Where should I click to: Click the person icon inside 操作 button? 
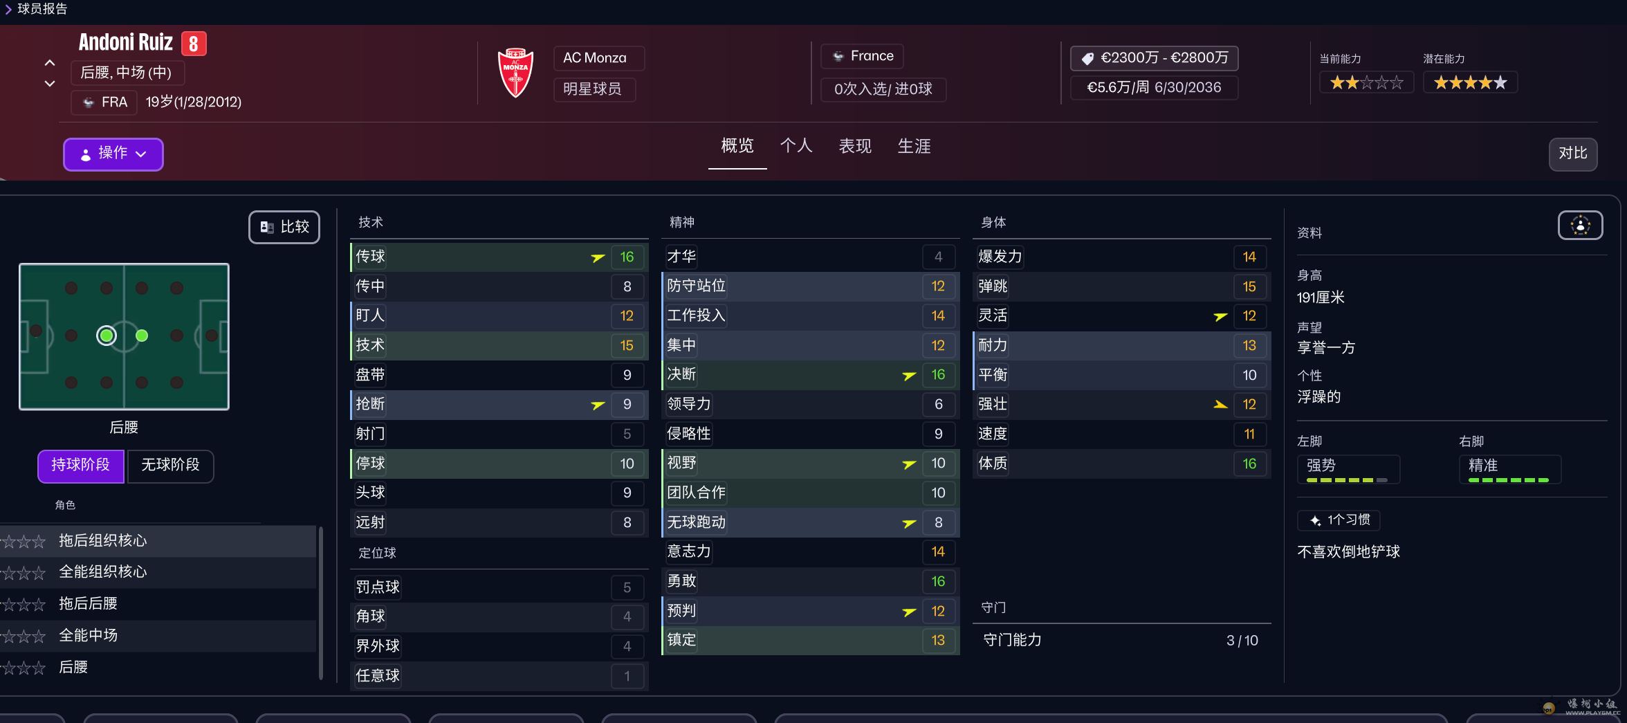pyautogui.click(x=85, y=154)
